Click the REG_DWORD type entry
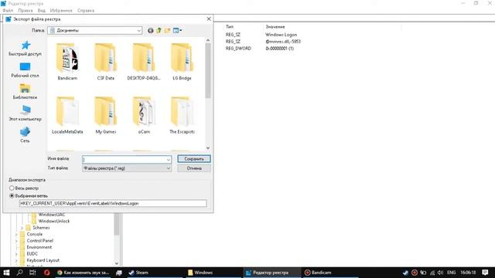The image size is (495, 278). pos(238,49)
